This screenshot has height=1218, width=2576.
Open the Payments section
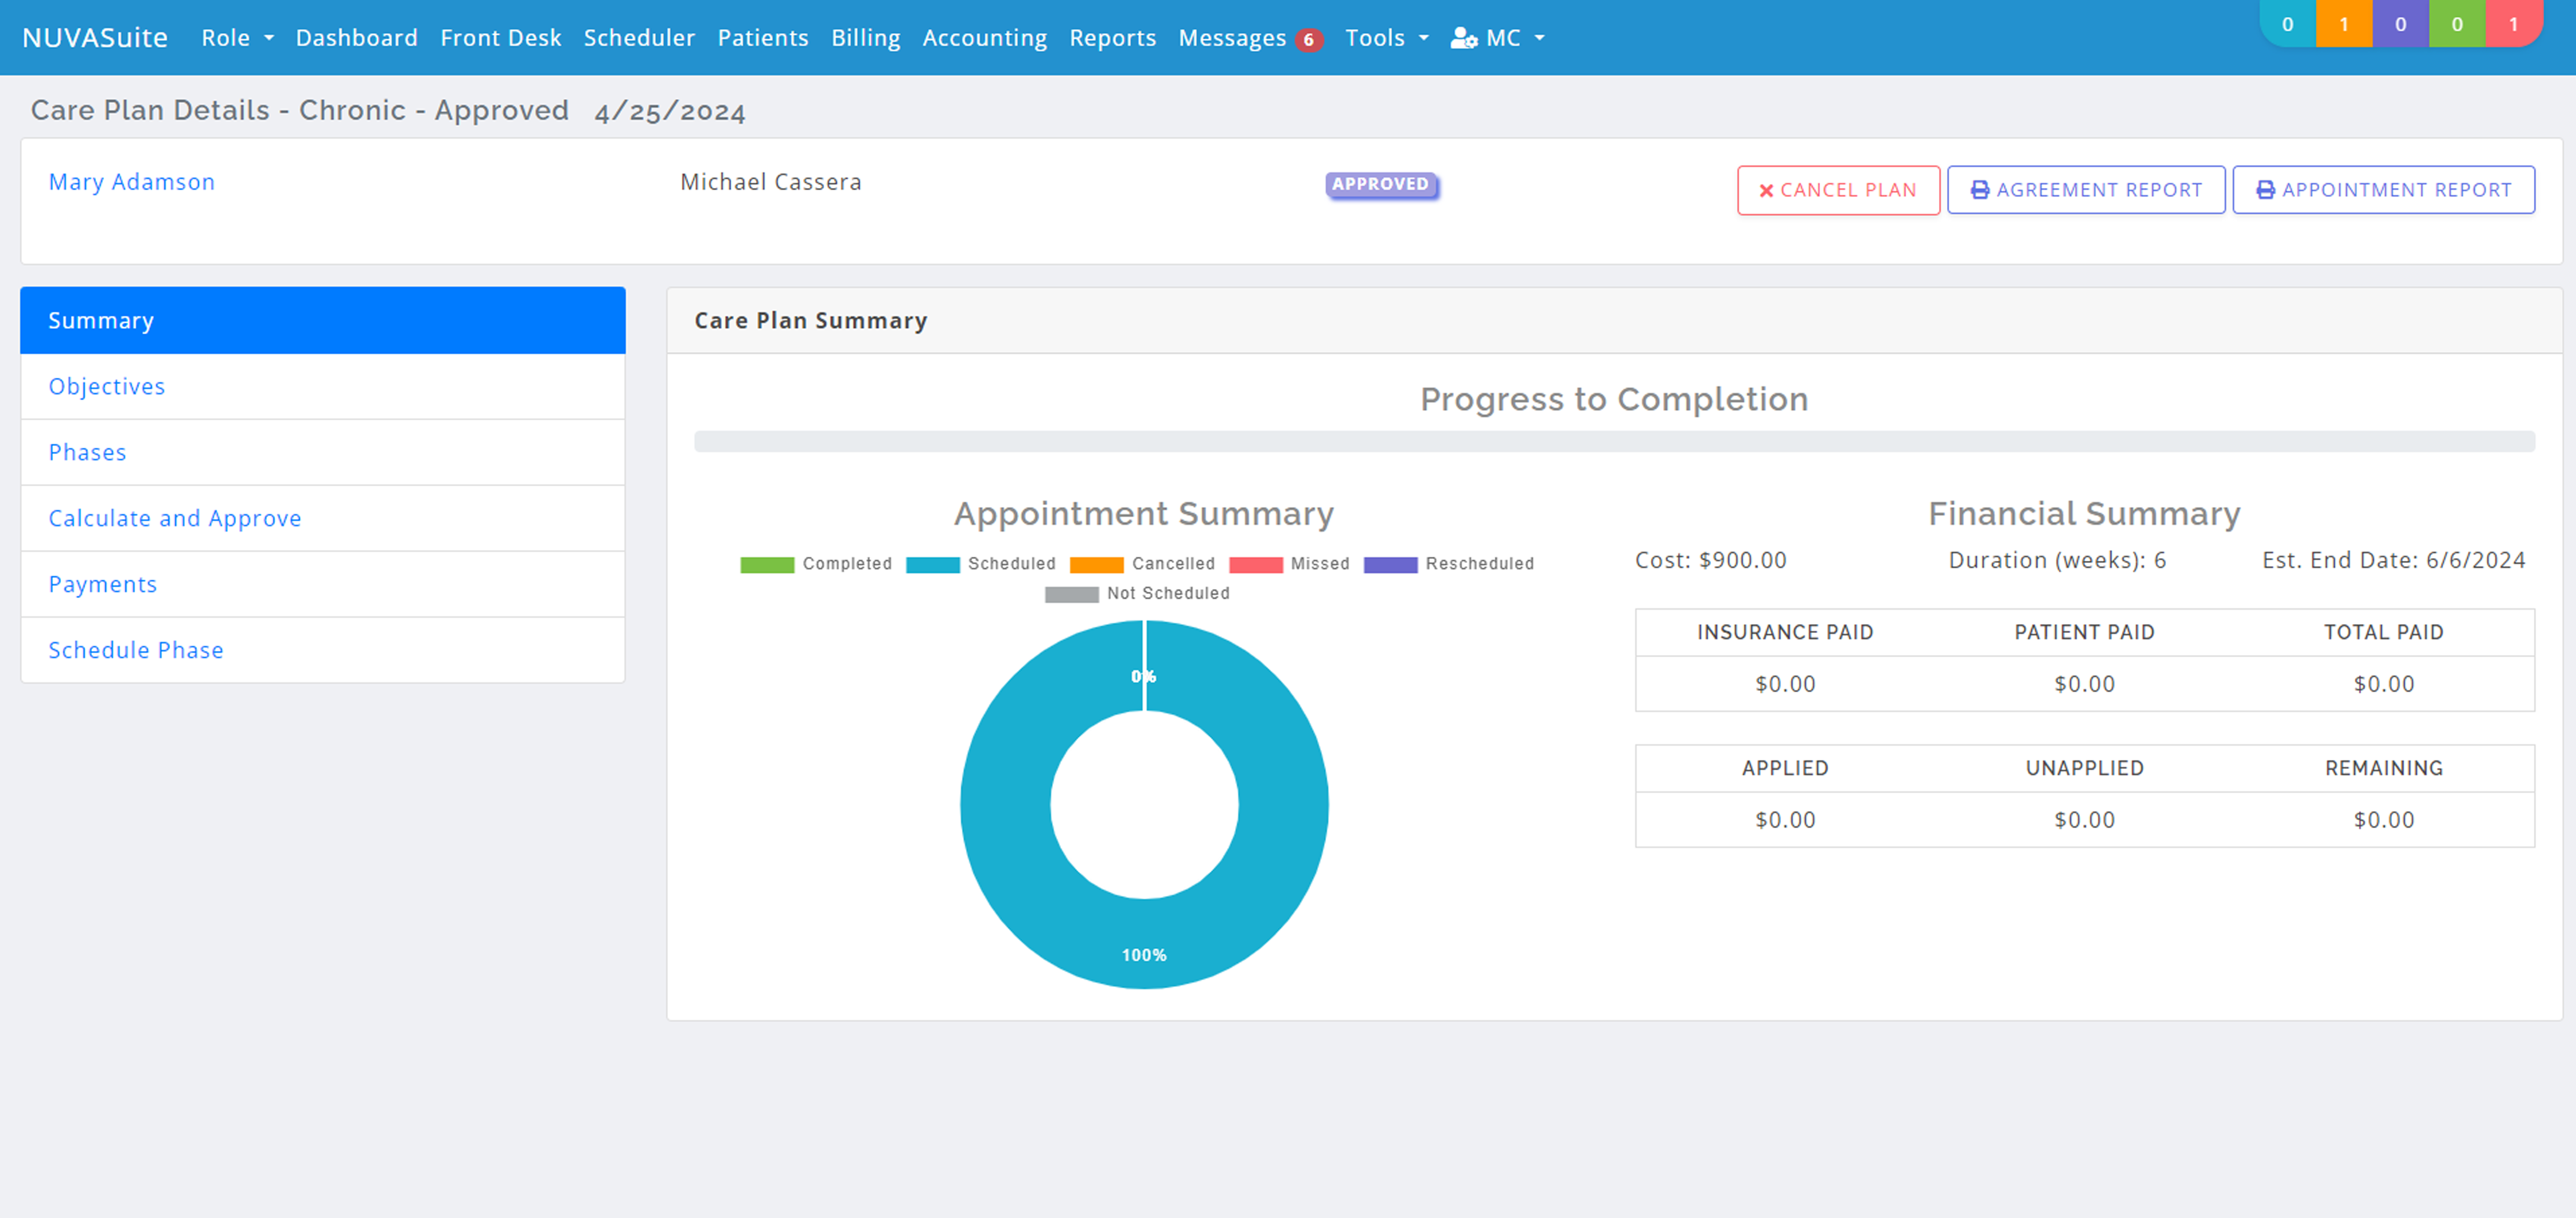coord(323,584)
